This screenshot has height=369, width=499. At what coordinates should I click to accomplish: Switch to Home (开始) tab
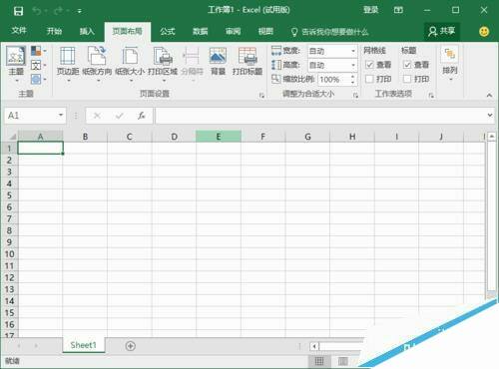54,31
